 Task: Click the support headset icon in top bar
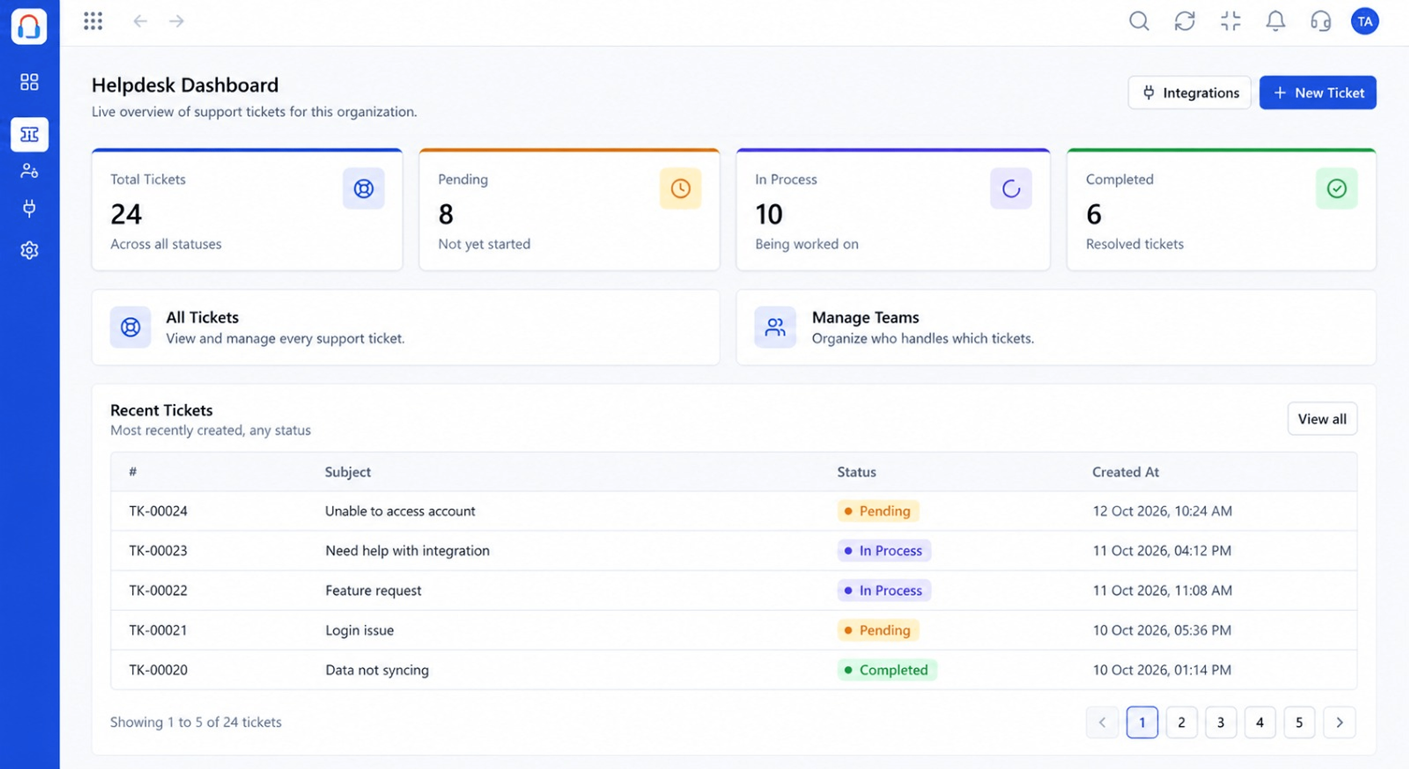pyautogui.click(x=1321, y=21)
